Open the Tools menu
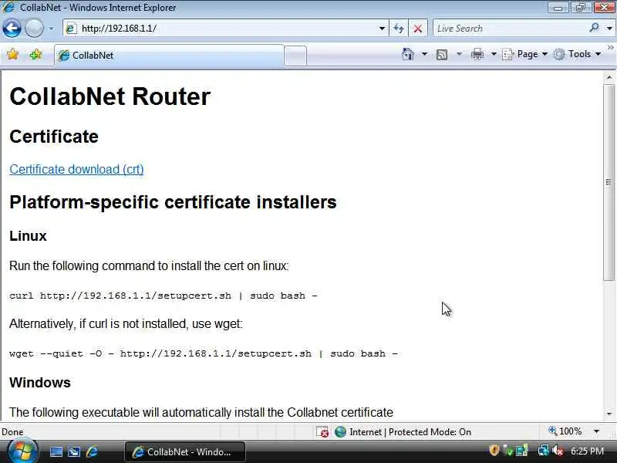 tap(577, 54)
